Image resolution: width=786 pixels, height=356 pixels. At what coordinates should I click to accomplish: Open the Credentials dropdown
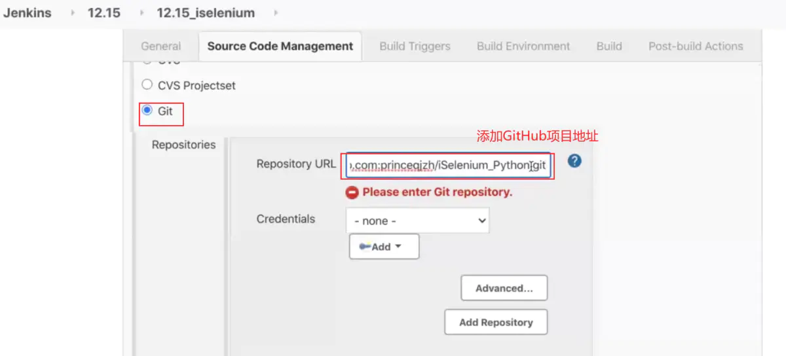[x=418, y=221]
